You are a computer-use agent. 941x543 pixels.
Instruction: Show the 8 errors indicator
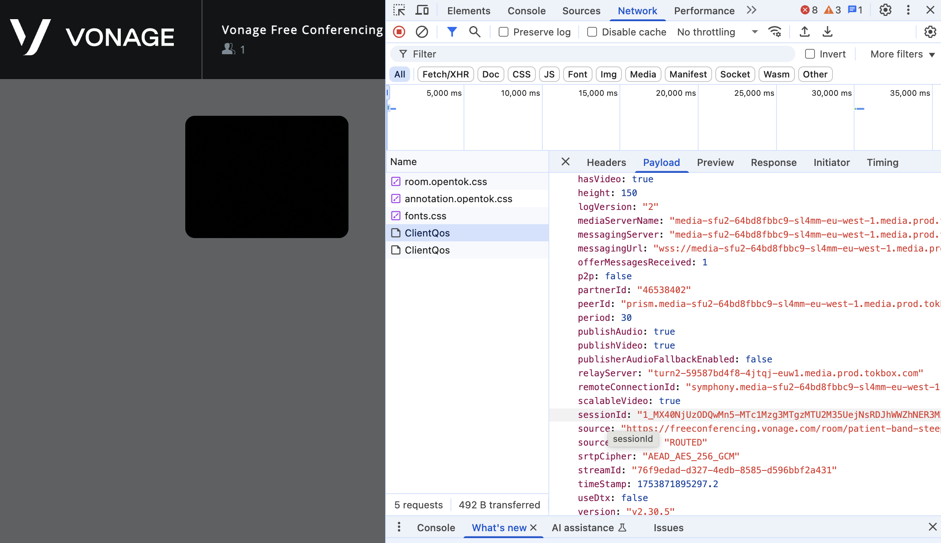pyautogui.click(x=809, y=10)
